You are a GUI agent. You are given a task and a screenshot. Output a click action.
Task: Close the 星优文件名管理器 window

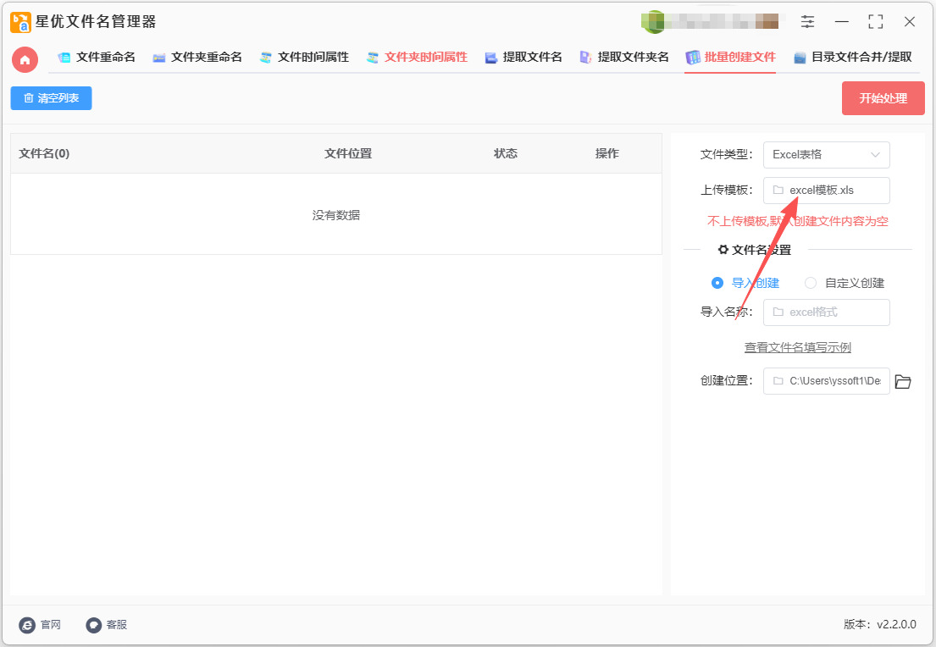click(910, 22)
